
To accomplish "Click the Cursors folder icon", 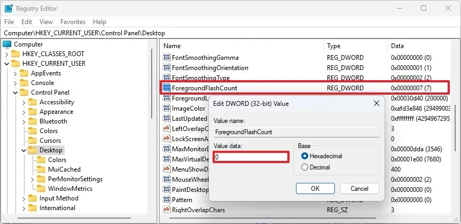I will (33, 141).
